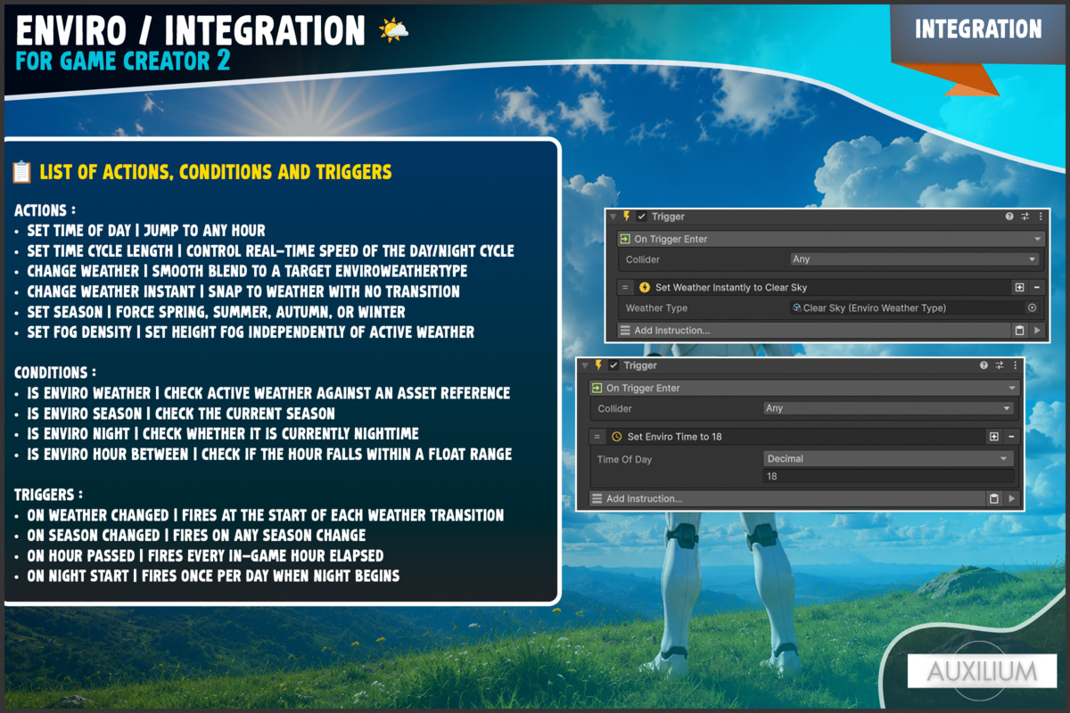The width and height of the screenshot is (1070, 713).
Task: Click the 'Collider' label in the Enviro Time panel
Action: click(x=614, y=408)
